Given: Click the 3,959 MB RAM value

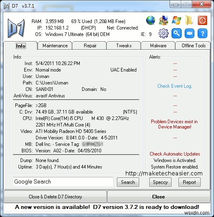Looking at the screenshot, I should (x=55, y=21).
